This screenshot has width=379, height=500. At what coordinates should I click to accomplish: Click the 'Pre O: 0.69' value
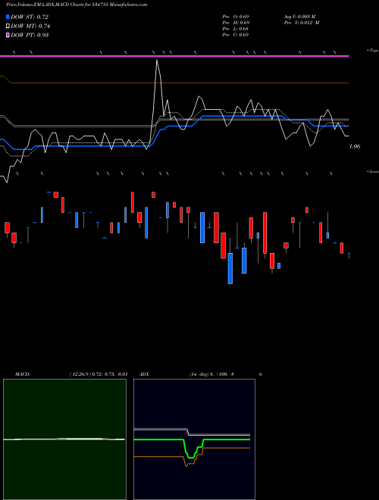pyautogui.click(x=236, y=16)
